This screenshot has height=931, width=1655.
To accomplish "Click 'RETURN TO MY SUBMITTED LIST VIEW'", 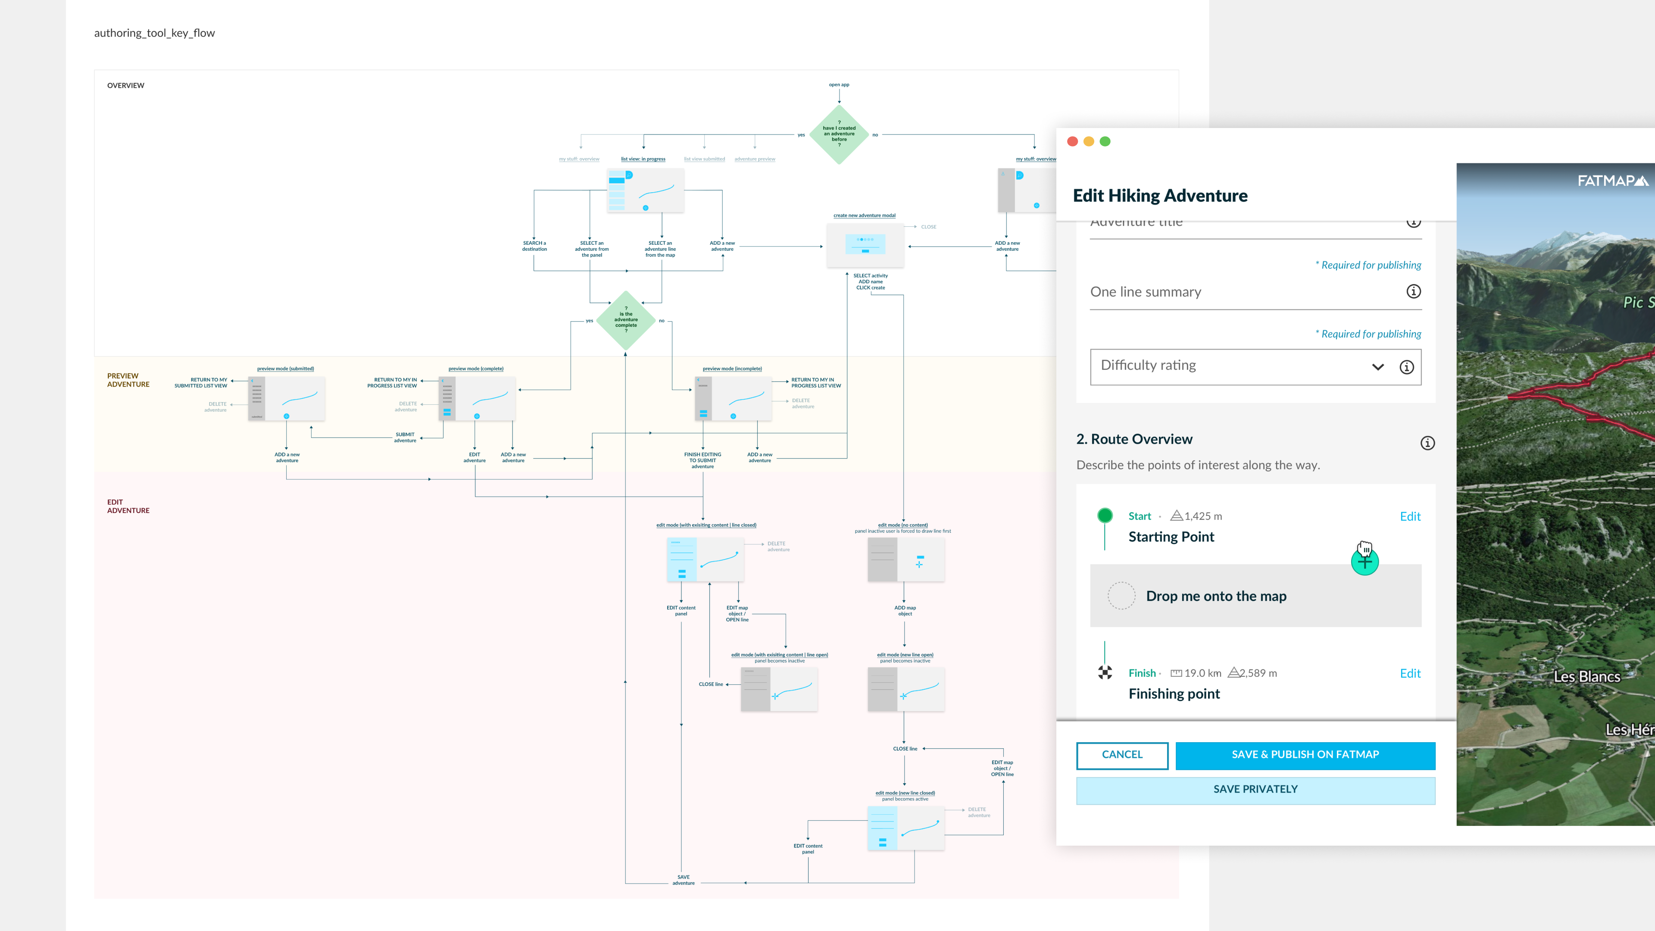I will 200,383.
